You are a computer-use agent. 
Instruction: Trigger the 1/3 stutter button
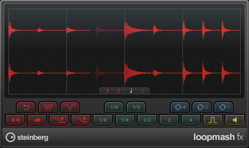coord(136,107)
